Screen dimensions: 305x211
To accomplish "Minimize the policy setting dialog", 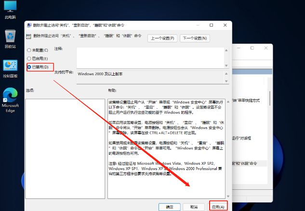I will tap(198, 25).
